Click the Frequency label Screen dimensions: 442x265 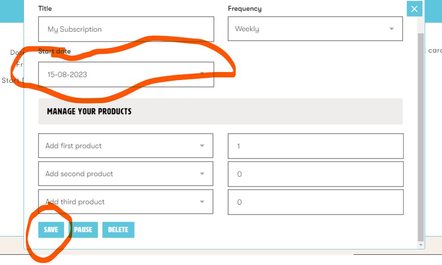coord(245,9)
